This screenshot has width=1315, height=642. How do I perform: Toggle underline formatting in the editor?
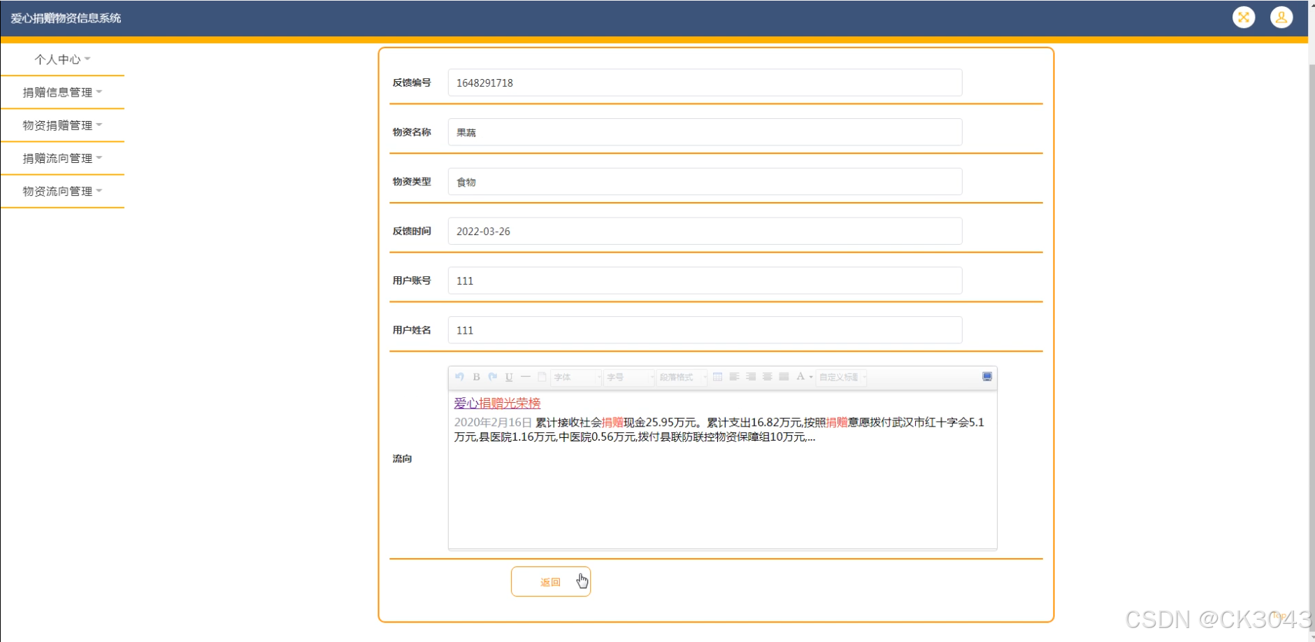tap(509, 377)
